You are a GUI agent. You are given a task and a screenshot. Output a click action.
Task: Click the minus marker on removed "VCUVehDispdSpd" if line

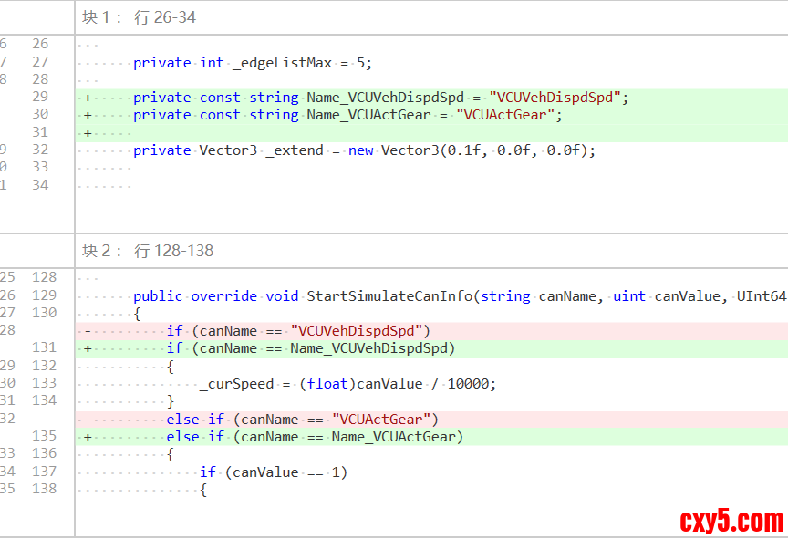88,331
